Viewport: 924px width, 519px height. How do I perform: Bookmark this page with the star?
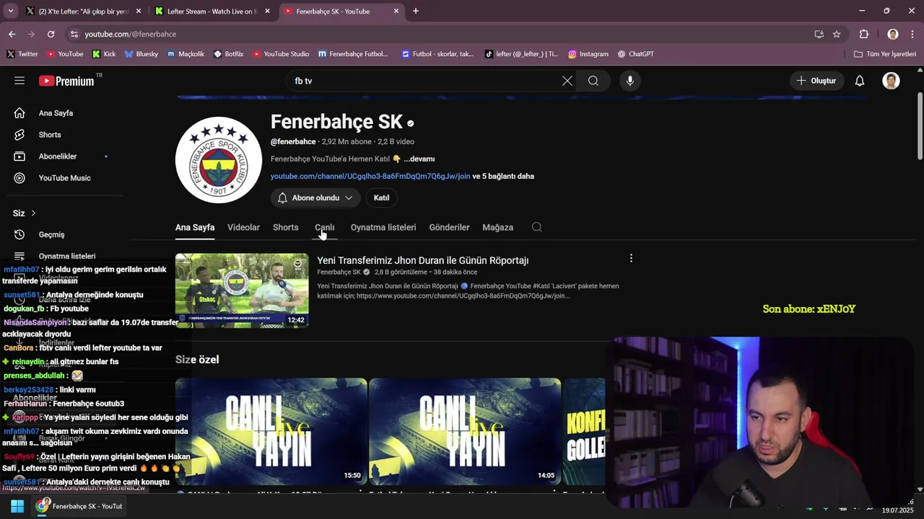click(837, 34)
